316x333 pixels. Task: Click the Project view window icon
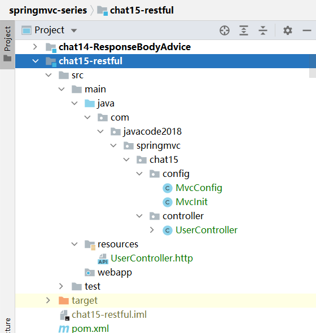(27, 30)
